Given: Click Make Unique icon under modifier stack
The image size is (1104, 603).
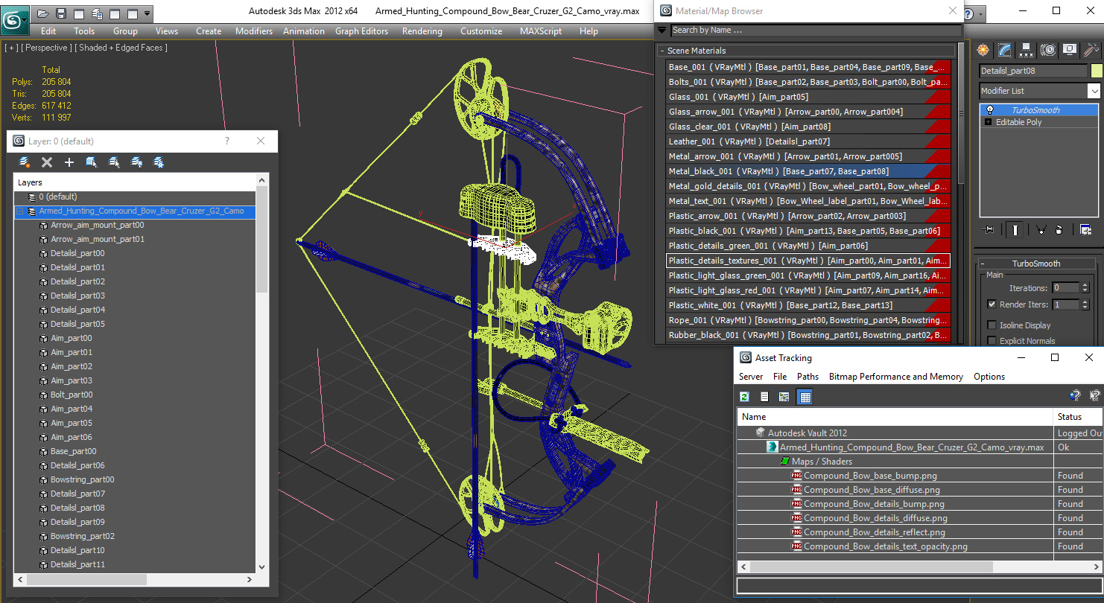Looking at the screenshot, I should [x=1041, y=230].
